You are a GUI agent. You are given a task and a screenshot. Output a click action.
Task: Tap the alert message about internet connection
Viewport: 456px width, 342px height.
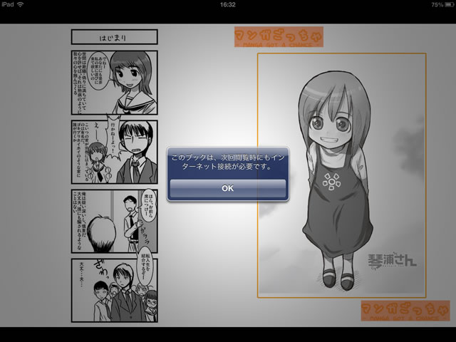click(x=228, y=162)
